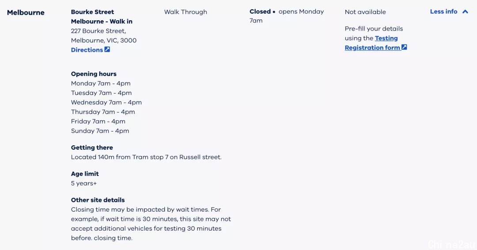Click the Not available wait time text
This screenshot has height=250, width=477.
tap(365, 12)
